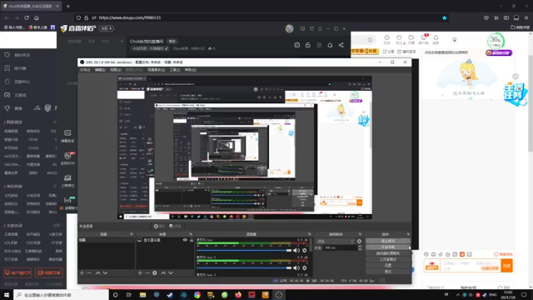Open the 工具 (Tools) menu in OBS
This screenshot has height=300, width=533.
pos(175,70)
